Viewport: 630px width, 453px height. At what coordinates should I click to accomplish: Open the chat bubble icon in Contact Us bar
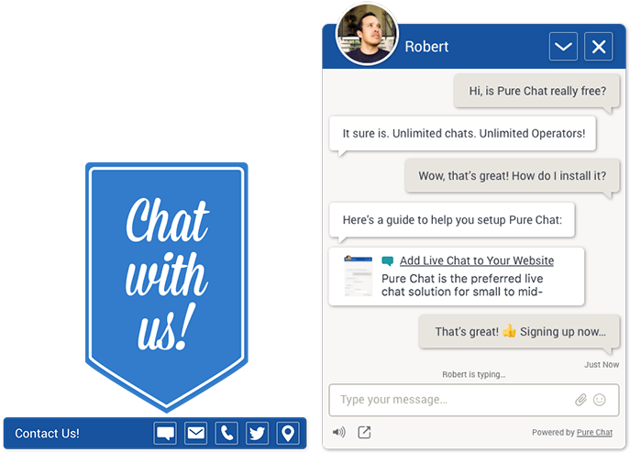tap(165, 434)
